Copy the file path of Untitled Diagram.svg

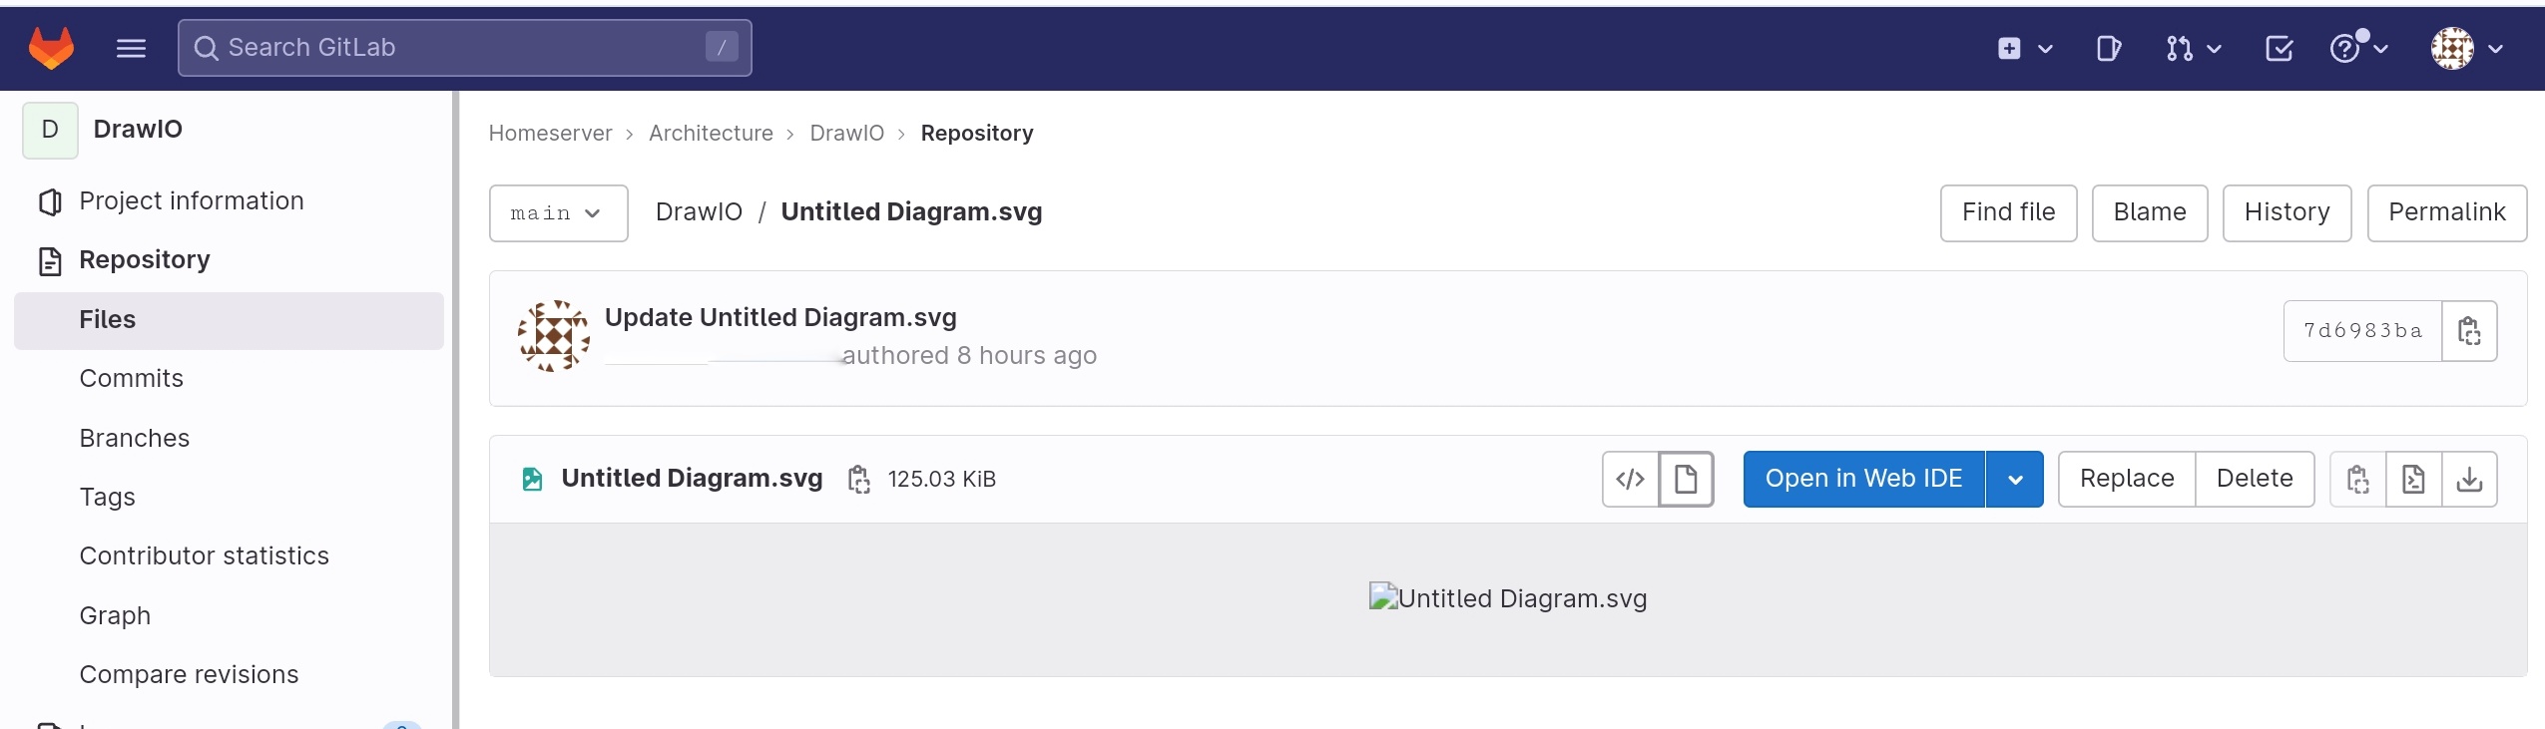(x=858, y=479)
